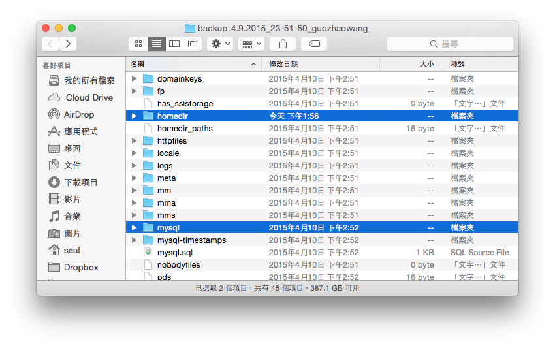This screenshot has width=555, height=348.
Task: Sort by the 名稱 column header
Action: point(194,64)
